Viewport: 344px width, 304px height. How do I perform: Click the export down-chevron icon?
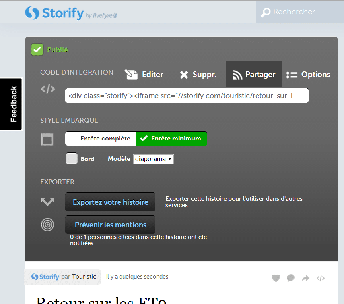47,202
